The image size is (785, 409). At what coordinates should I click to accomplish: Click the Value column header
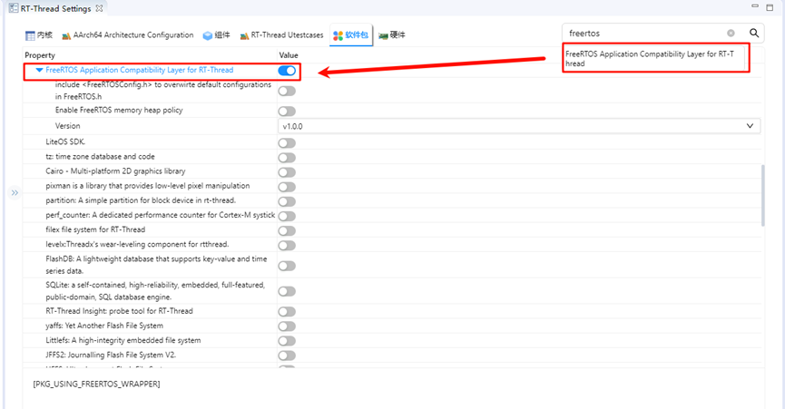click(289, 55)
